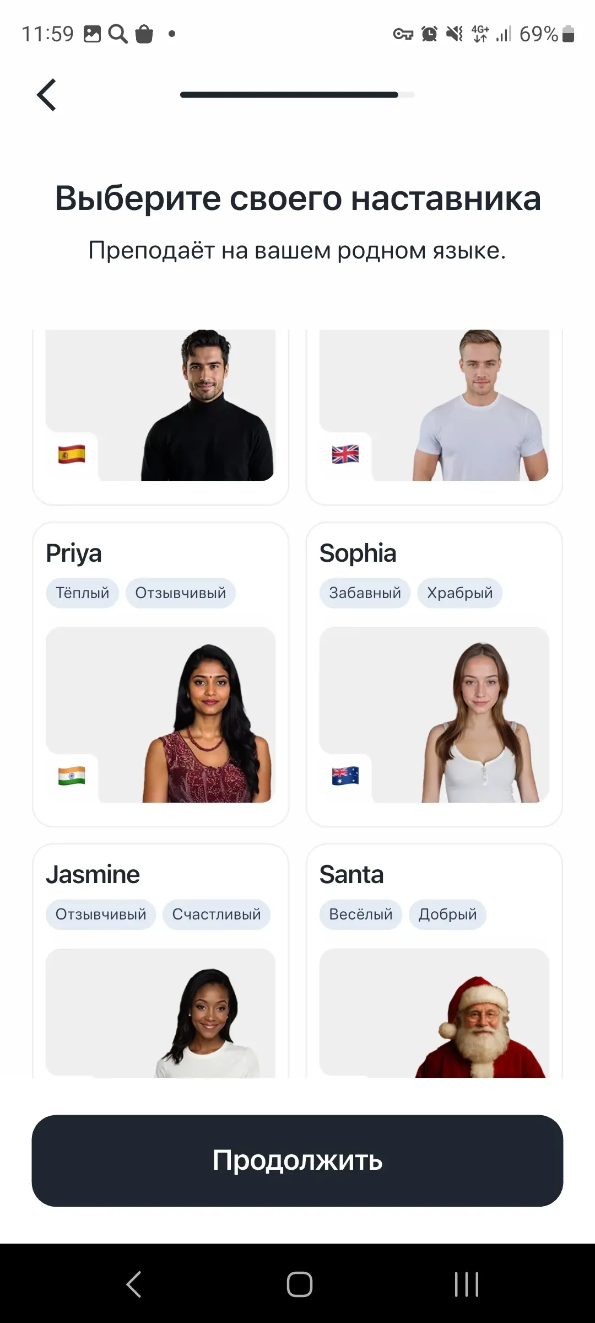Select the mentor in white T-shirt
The width and height of the screenshot is (595, 1323).
434,417
